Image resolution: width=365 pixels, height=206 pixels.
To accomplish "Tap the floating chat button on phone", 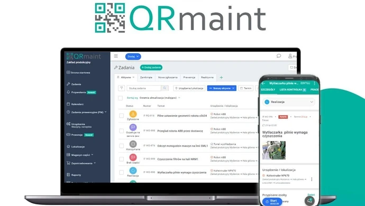I will [x=309, y=201].
